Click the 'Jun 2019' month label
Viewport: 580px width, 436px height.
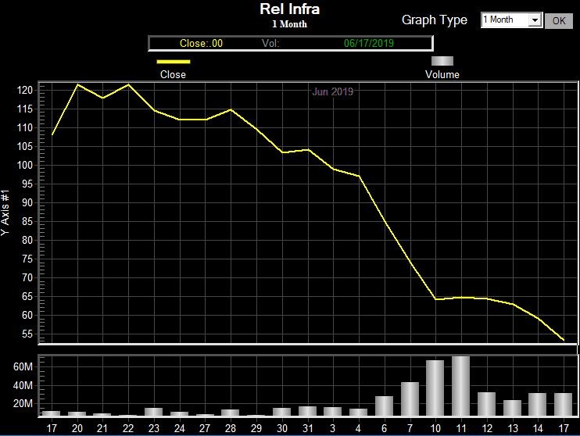333,92
